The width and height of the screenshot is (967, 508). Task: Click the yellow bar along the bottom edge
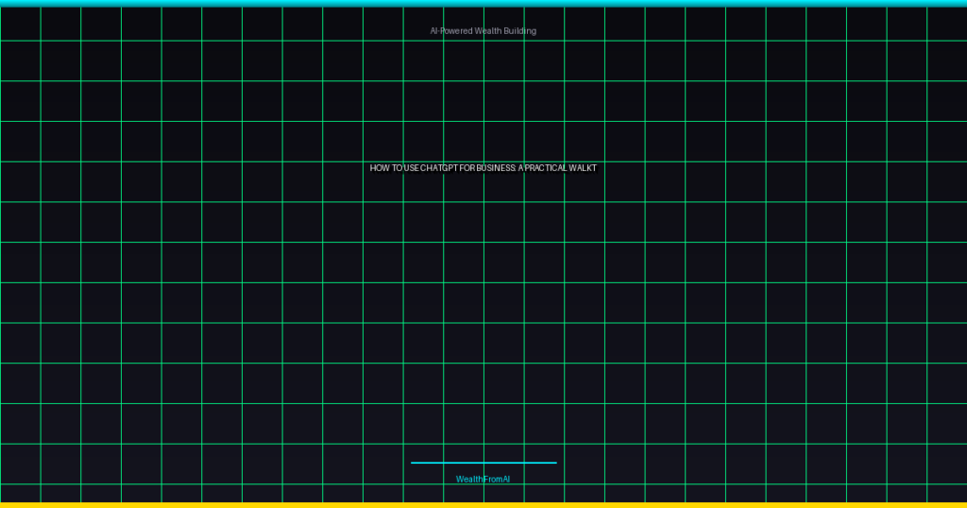[483, 505]
